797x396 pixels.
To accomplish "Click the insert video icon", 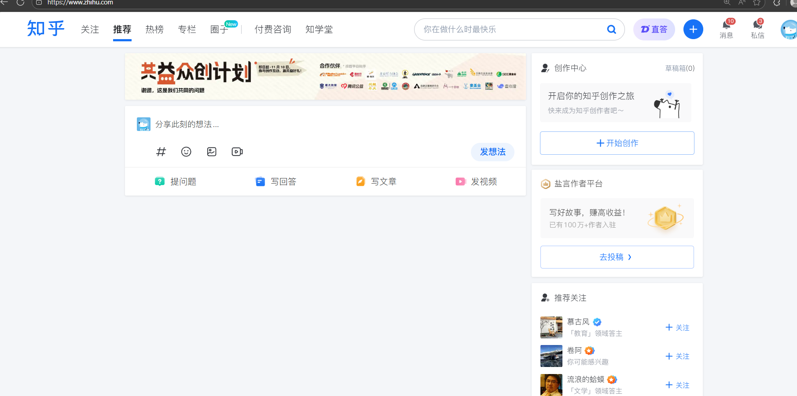I will tap(237, 152).
